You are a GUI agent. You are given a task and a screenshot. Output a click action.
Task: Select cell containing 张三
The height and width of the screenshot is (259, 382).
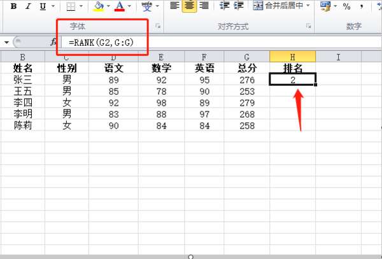(23, 80)
